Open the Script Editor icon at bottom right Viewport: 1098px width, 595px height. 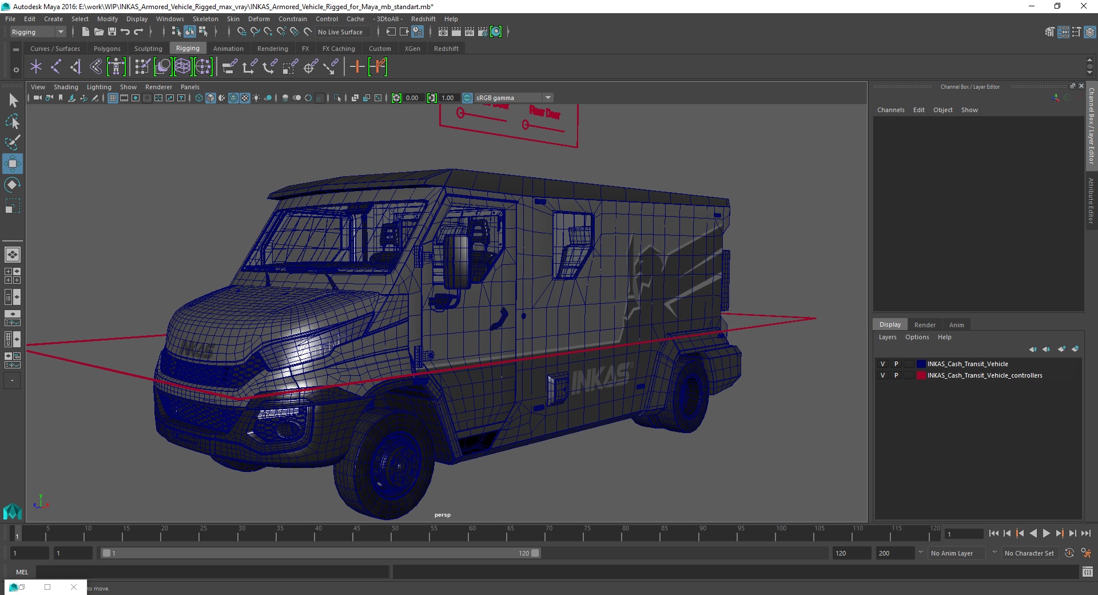tap(1088, 572)
